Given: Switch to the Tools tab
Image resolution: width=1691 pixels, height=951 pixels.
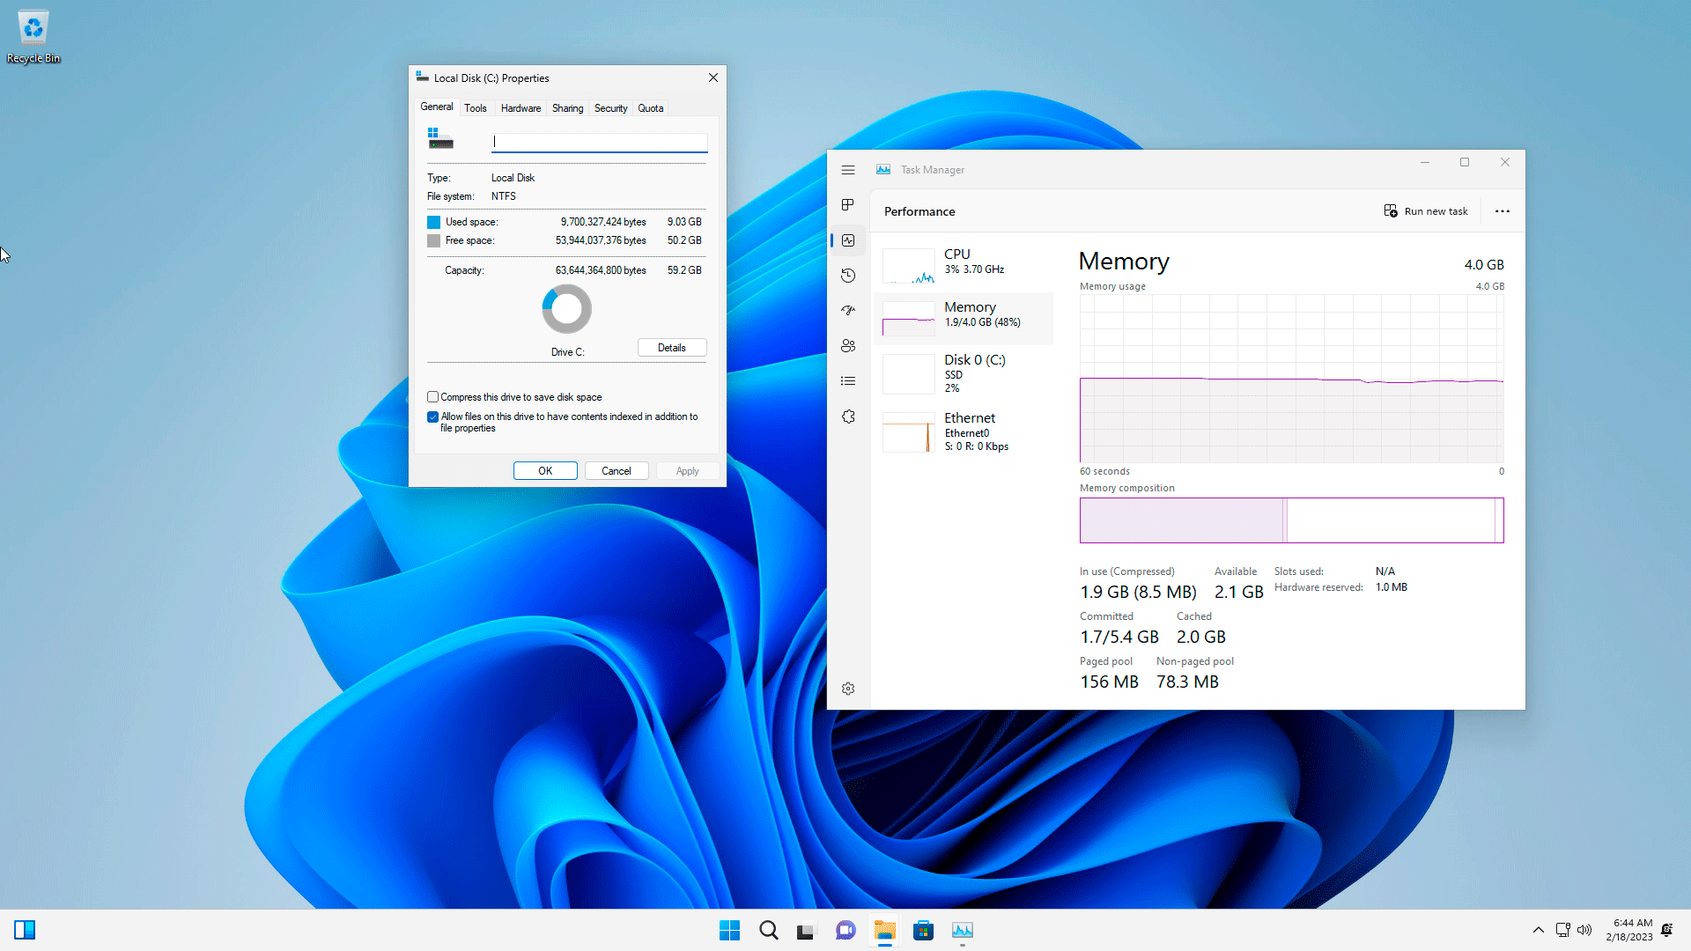Looking at the screenshot, I should click(x=476, y=108).
